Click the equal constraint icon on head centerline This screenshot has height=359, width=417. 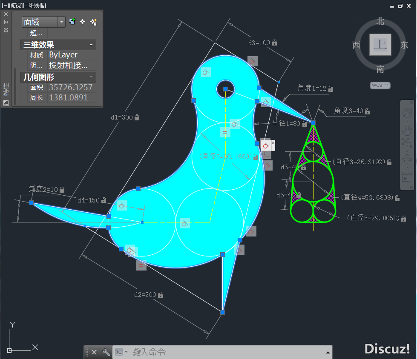click(225, 132)
